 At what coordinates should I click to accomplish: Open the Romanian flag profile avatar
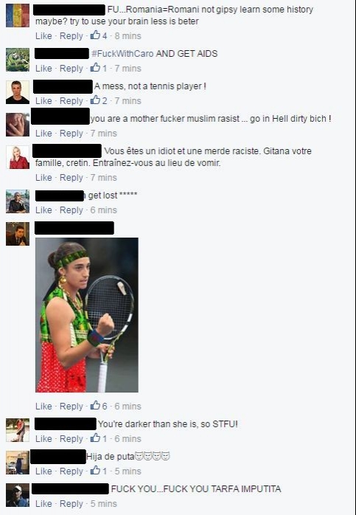(x=18, y=15)
